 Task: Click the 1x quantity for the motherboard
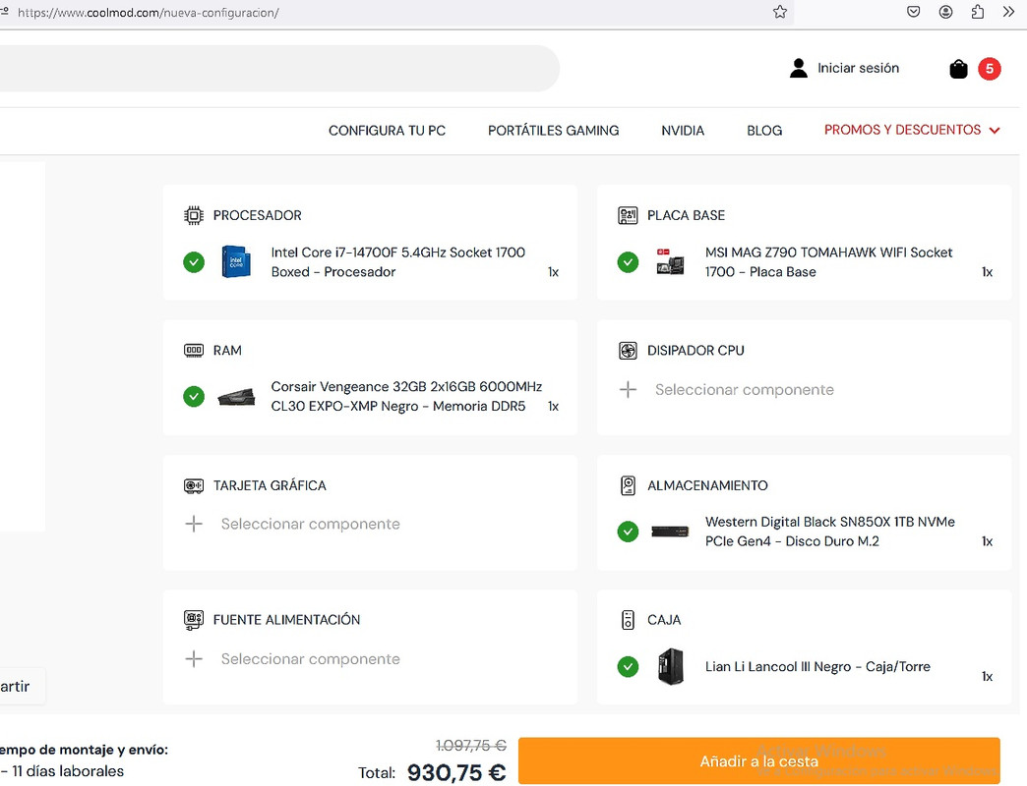(987, 272)
